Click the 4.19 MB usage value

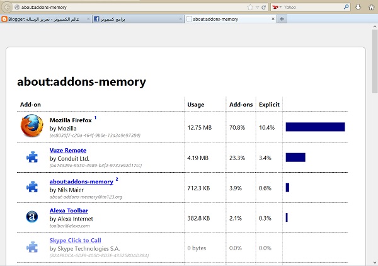click(x=198, y=158)
